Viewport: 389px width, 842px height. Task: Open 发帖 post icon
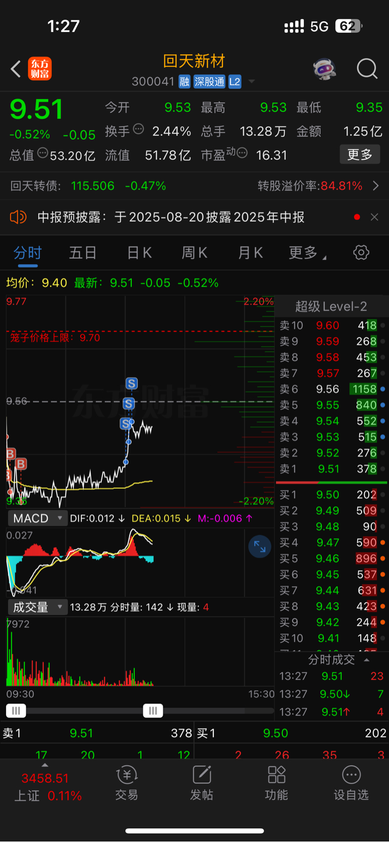click(202, 783)
